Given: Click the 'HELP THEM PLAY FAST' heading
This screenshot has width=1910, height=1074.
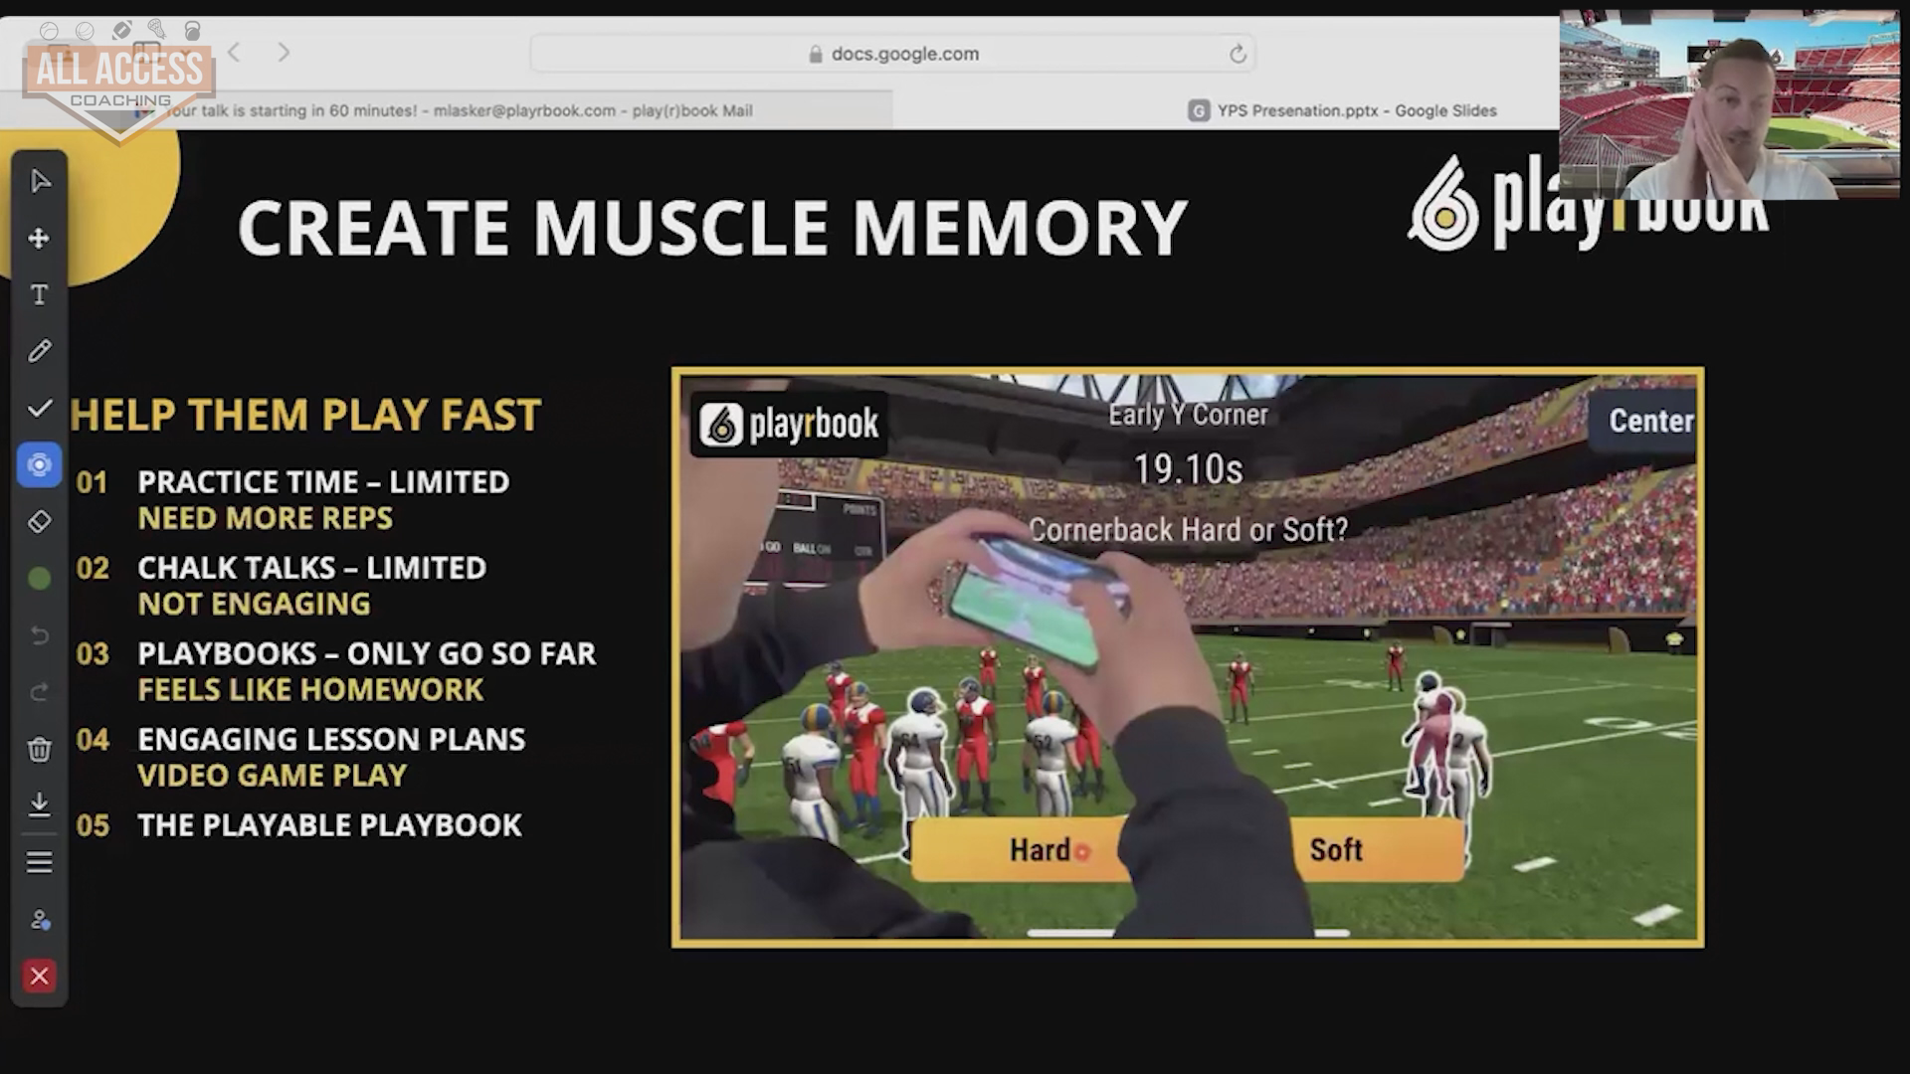Looking at the screenshot, I should tap(305, 415).
